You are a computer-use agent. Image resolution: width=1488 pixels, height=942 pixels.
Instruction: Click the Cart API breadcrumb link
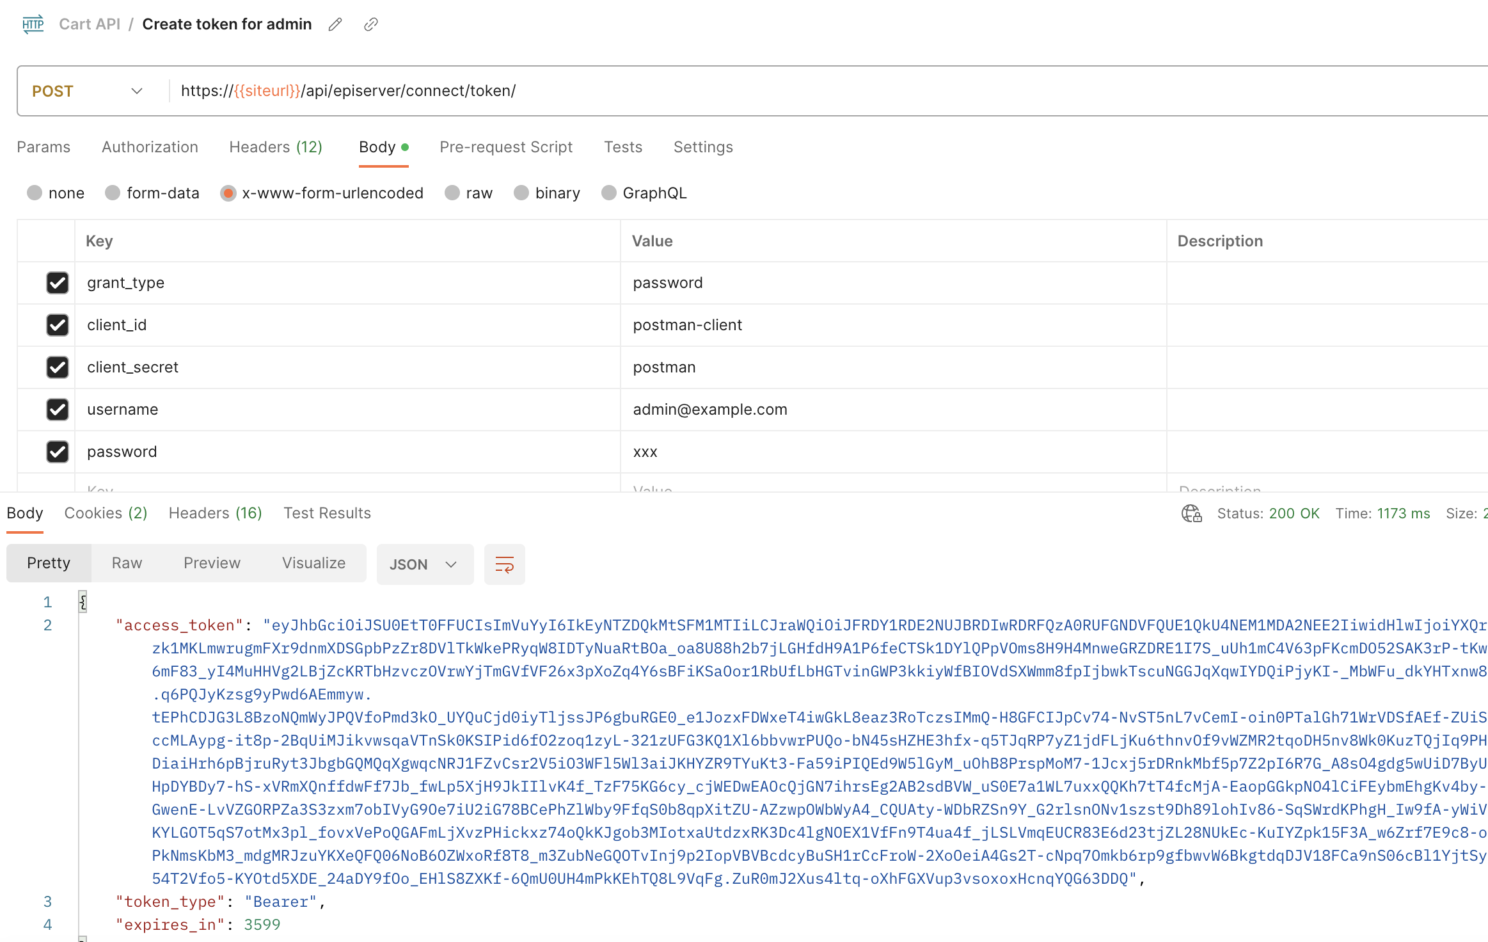(90, 24)
